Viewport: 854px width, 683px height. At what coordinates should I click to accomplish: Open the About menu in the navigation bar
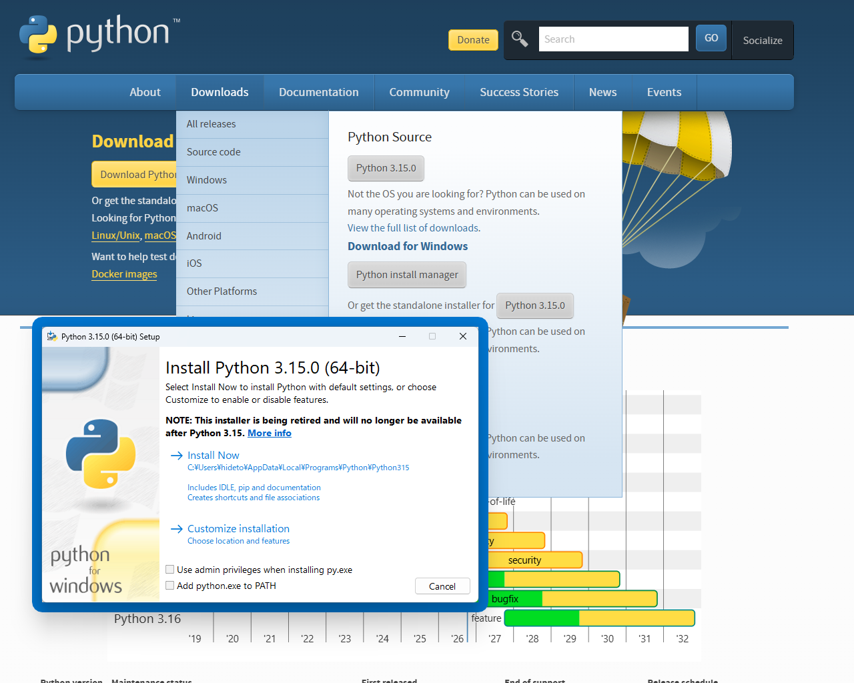(x=145, y=92)
